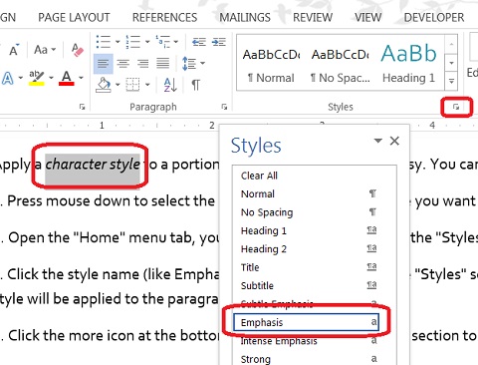
Task: Open the Font dialog launcher
Action: point(82,107)
